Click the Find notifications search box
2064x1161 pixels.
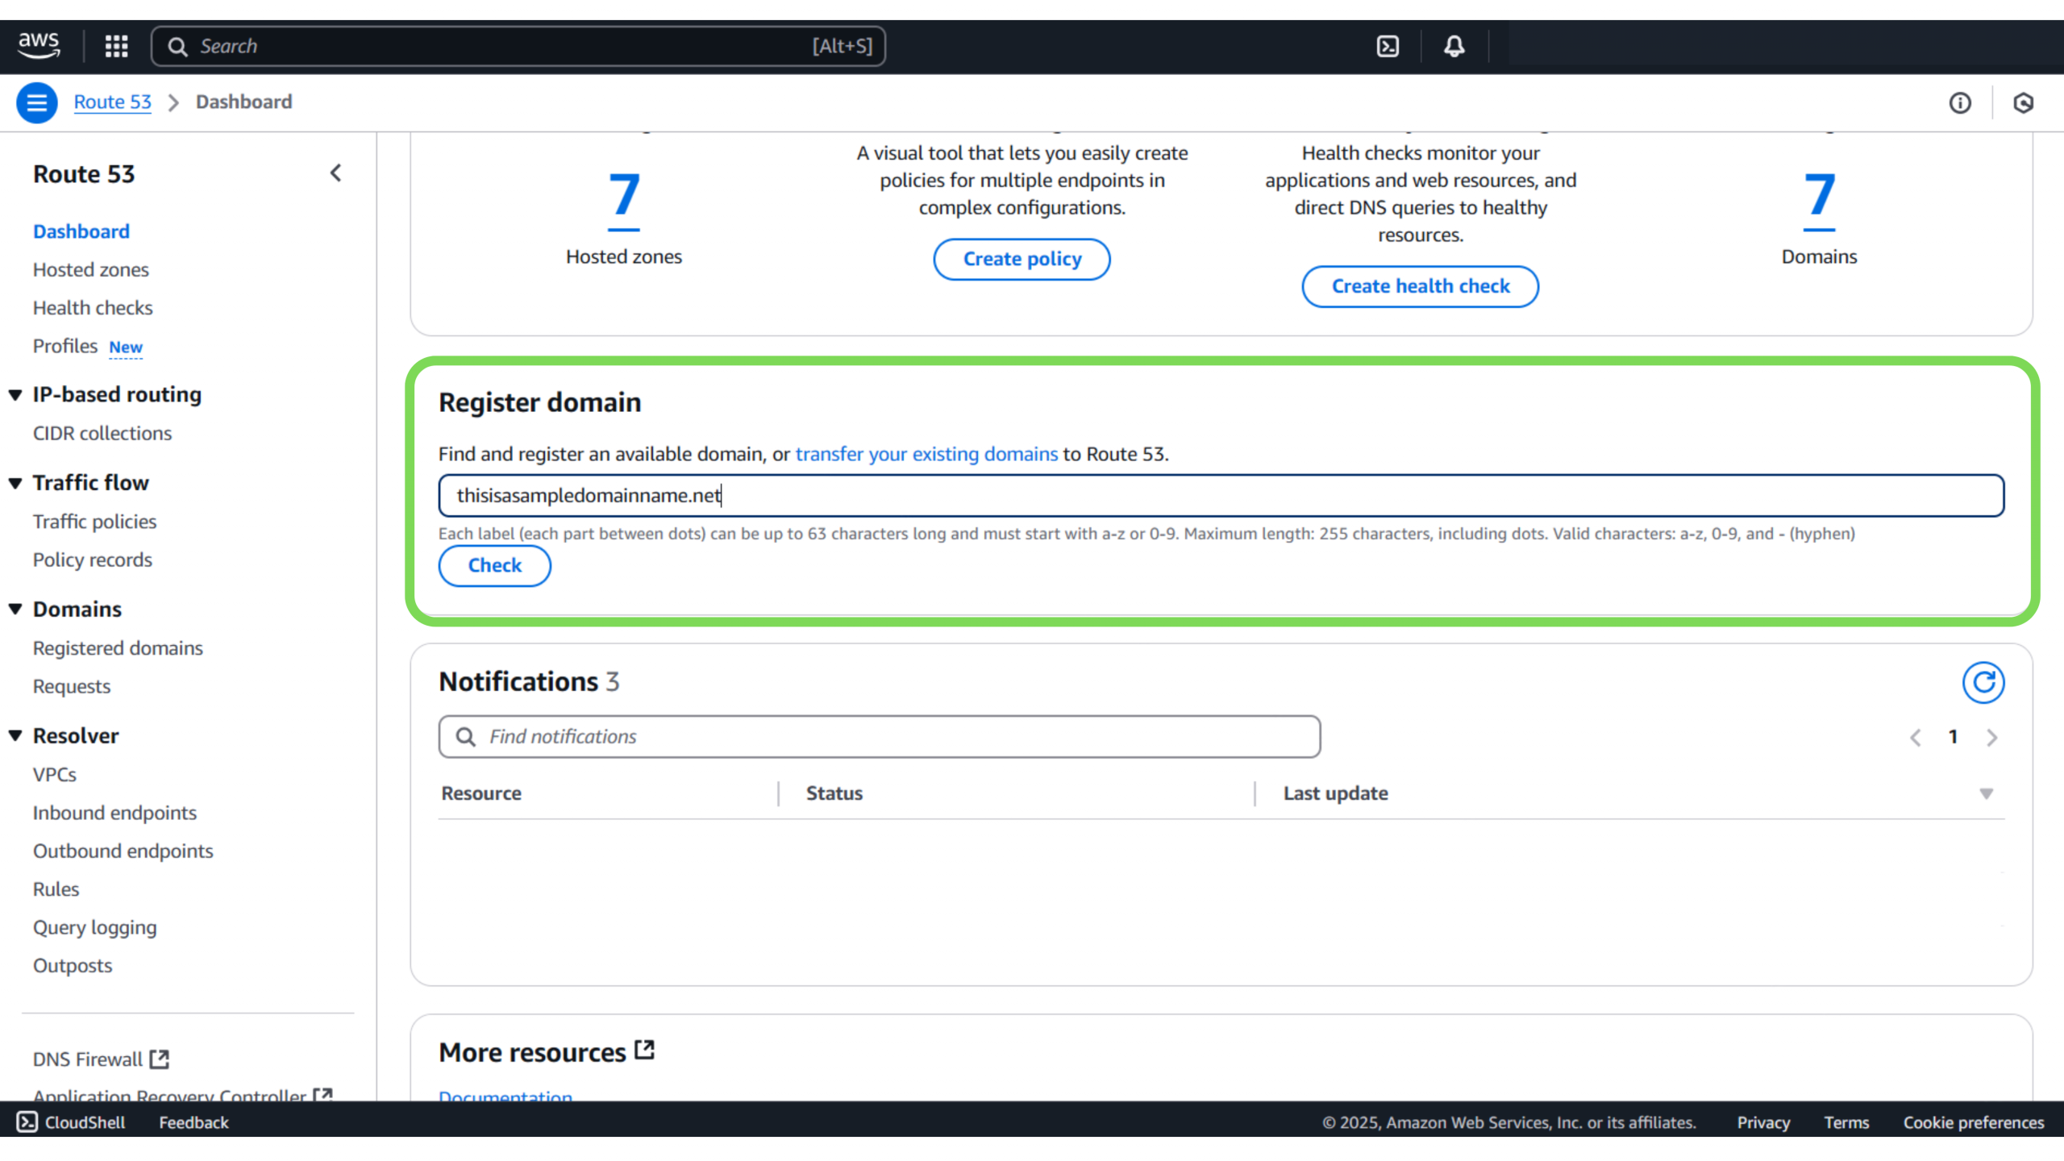[879, 737]
